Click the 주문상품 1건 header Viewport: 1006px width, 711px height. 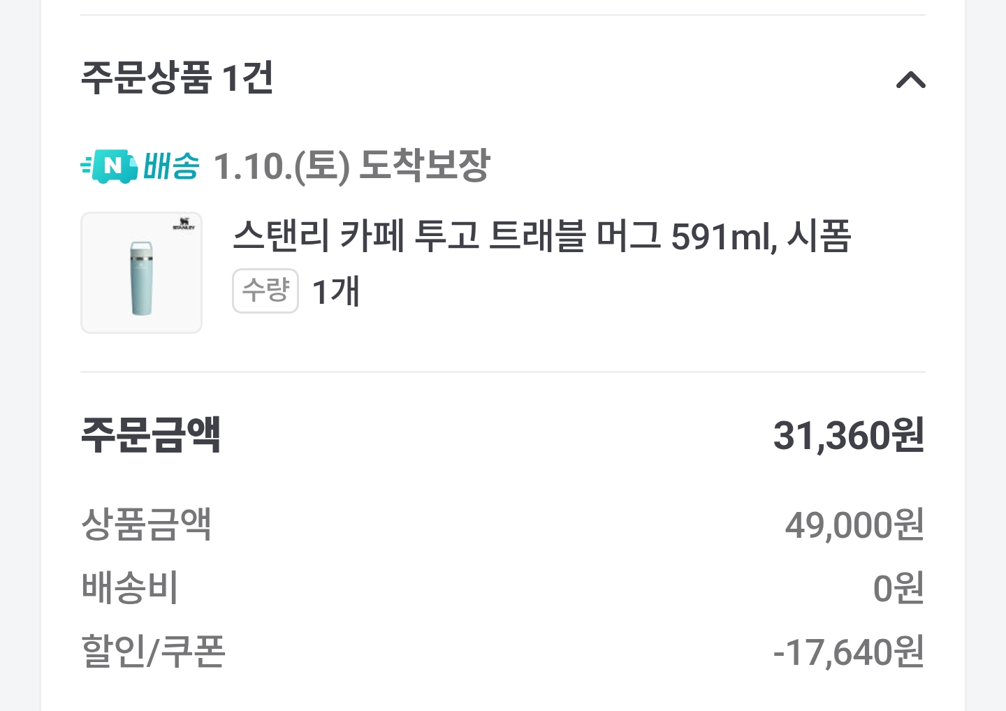(x=177, y=78)
